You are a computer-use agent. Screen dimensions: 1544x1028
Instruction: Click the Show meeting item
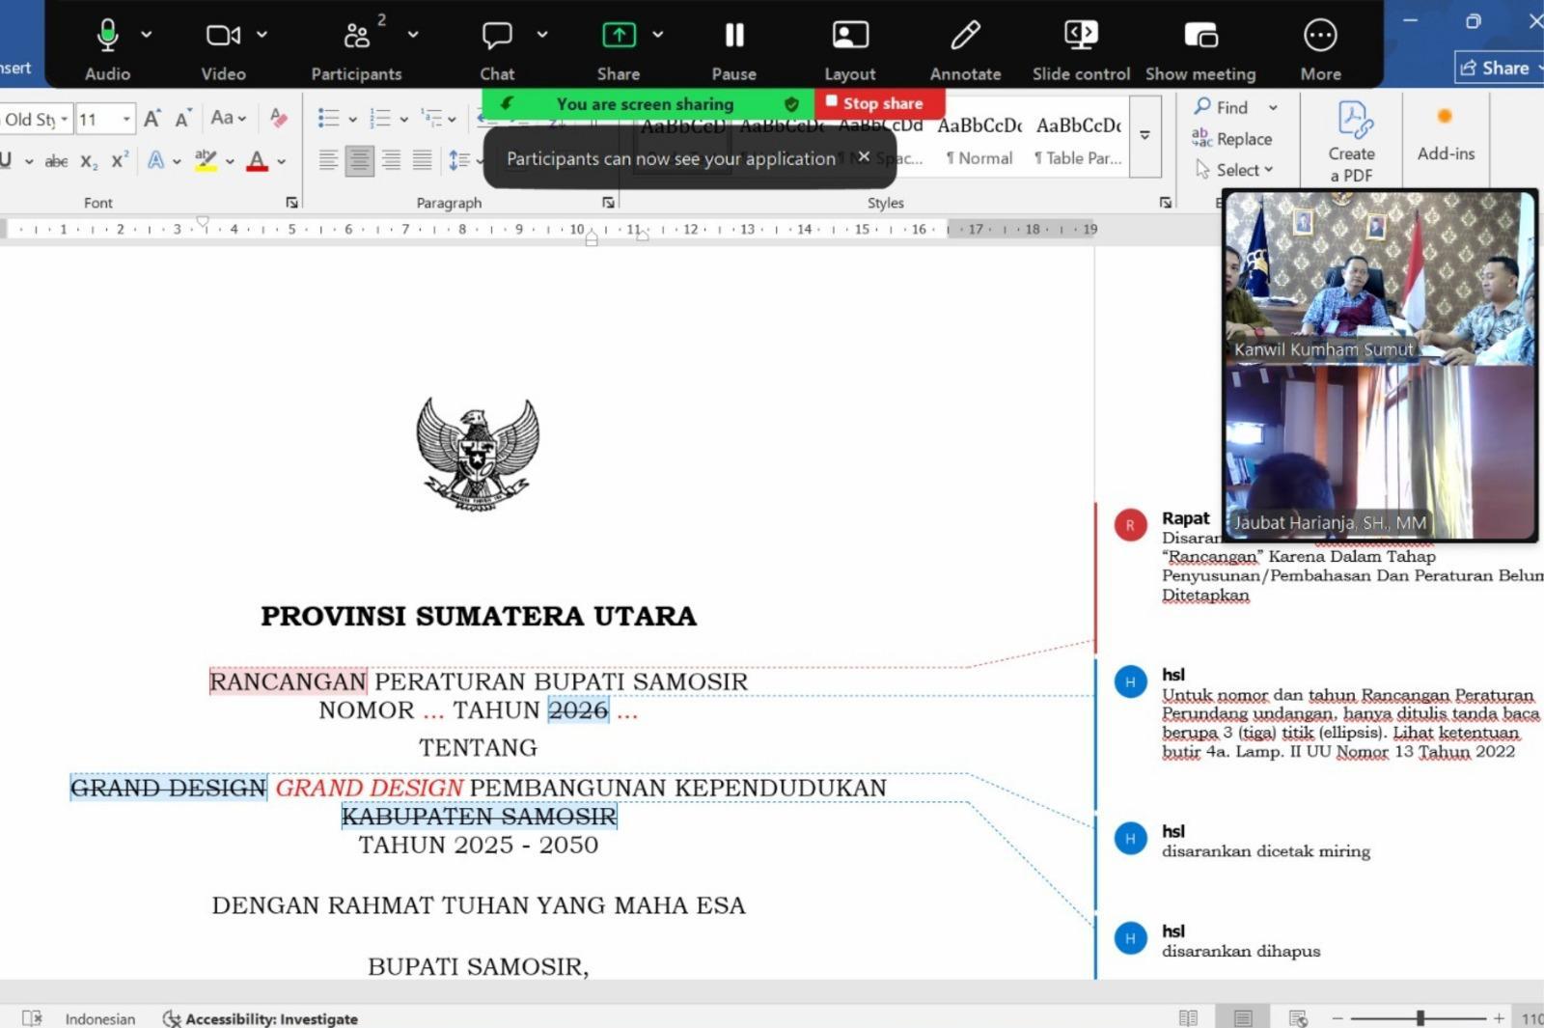coord(1200,37)
